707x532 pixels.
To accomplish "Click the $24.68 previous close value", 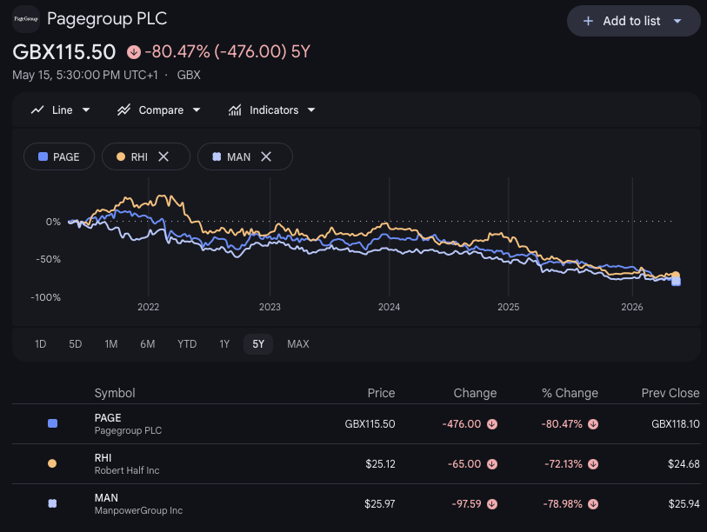I will (684, 464).
